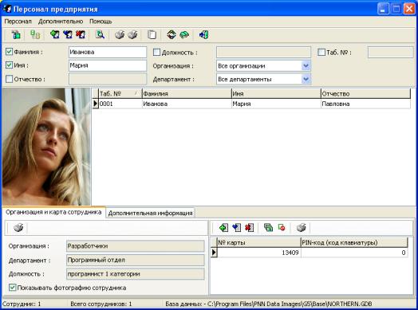Delete card using the red X card icon
418x310 pixels.
point(249,228)
